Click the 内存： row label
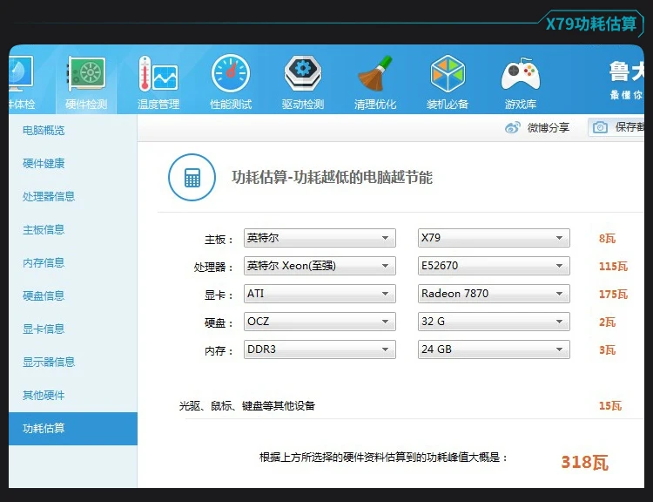653x502 pixels. tap(219, 351)
